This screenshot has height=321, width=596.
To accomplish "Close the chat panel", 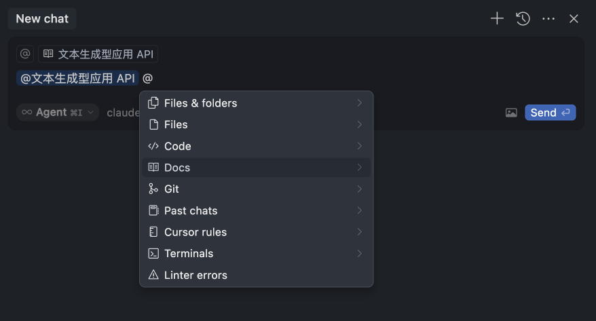I will [574, 19].
